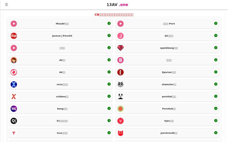Screen dimensions: 228x142
Task: Open the pornhat link entry
Action: point(168,97)
